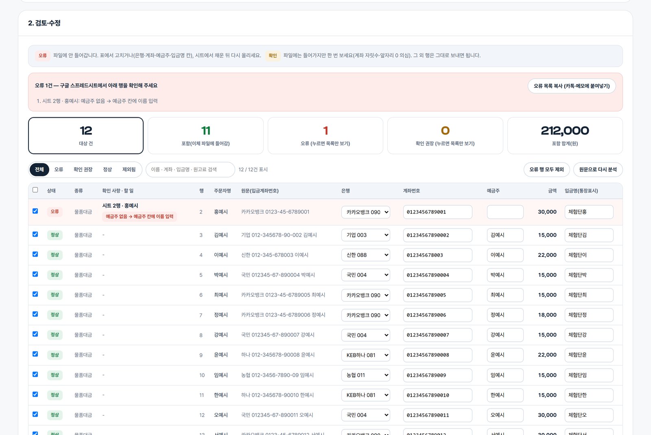Uncheck the checkbox for 김예시 row
651x435 pixels.
35,234
